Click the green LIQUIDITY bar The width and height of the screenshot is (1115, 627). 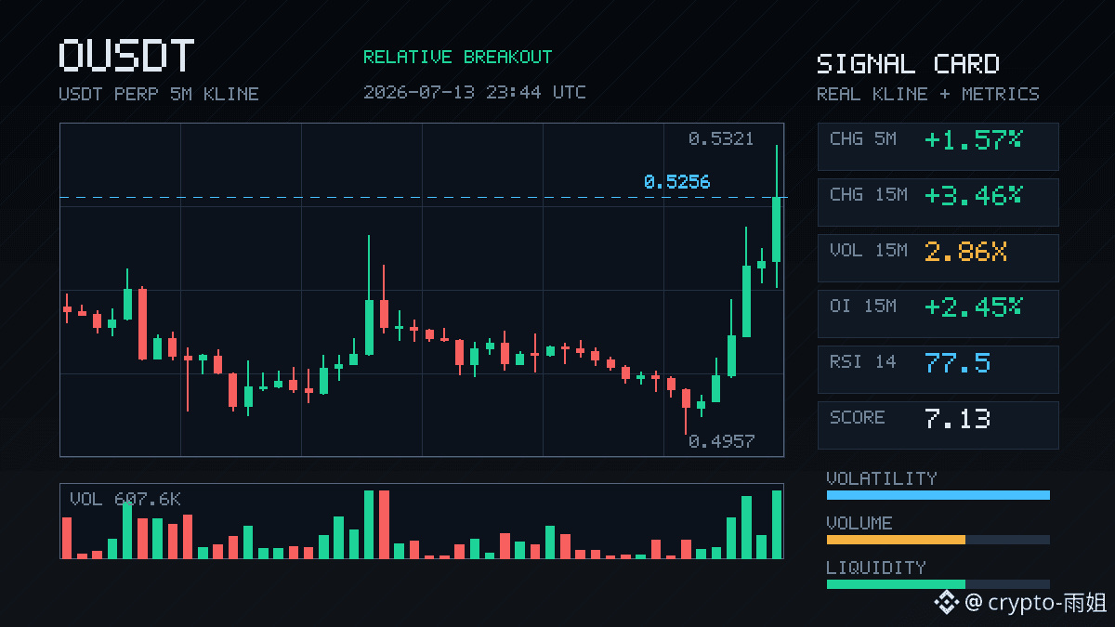click(x=896, y=584)
